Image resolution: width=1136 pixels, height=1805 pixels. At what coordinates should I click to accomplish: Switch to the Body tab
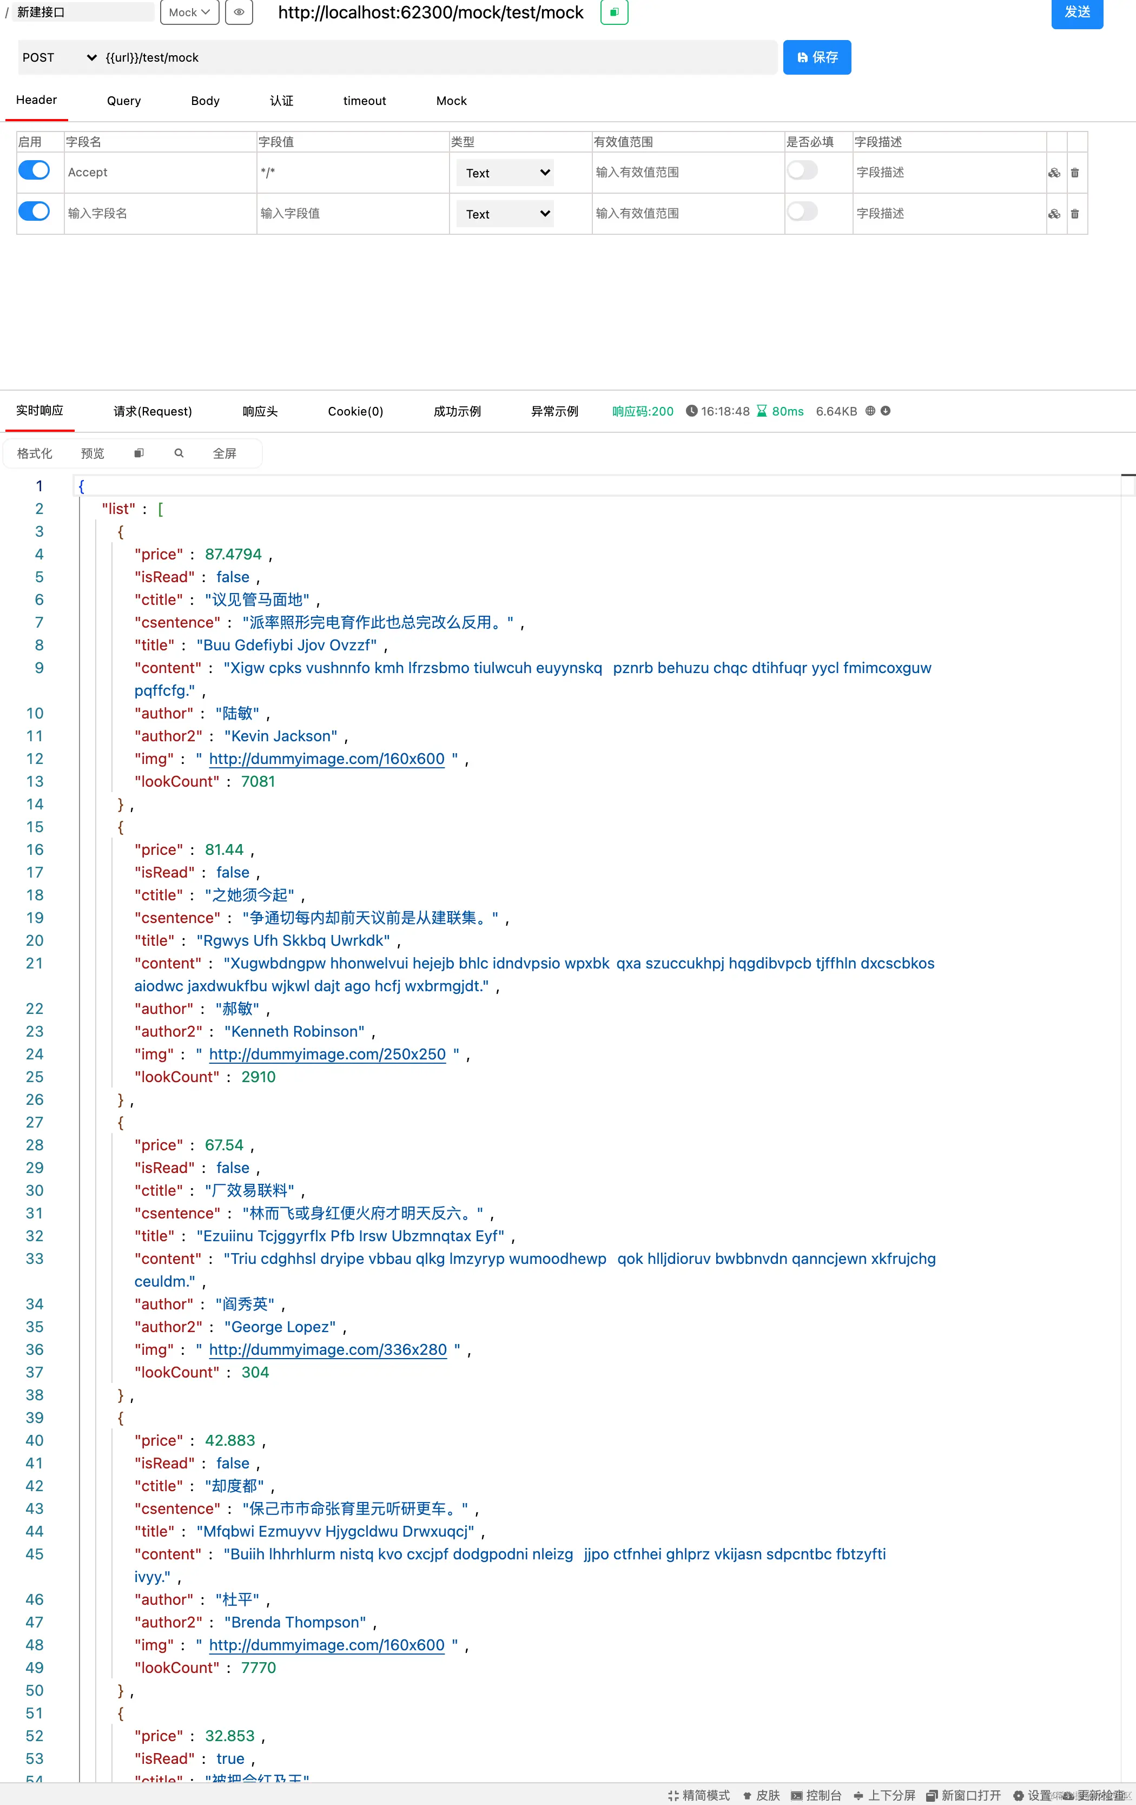click(204, 101)
